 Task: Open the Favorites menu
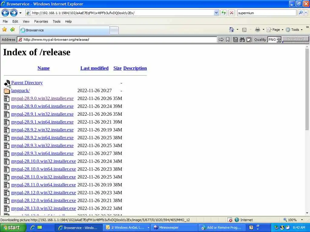click(41, 21)
